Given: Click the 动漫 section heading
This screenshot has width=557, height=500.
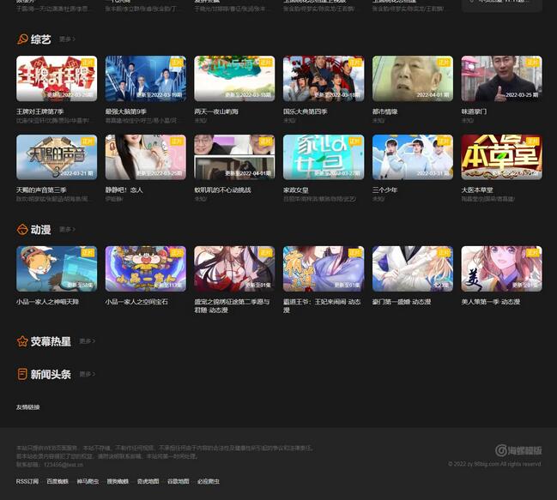Looking at the screenshot, I should pos(41,230).
